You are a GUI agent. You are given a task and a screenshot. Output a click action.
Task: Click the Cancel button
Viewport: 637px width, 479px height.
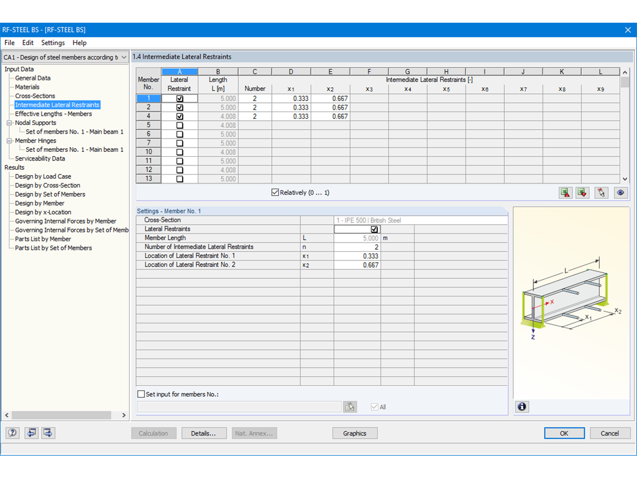[610, 433]
